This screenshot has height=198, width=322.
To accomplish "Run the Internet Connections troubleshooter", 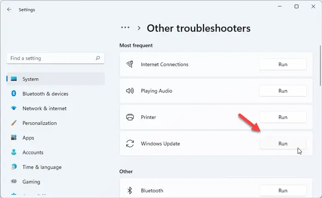I will click(x=282, y=65).
